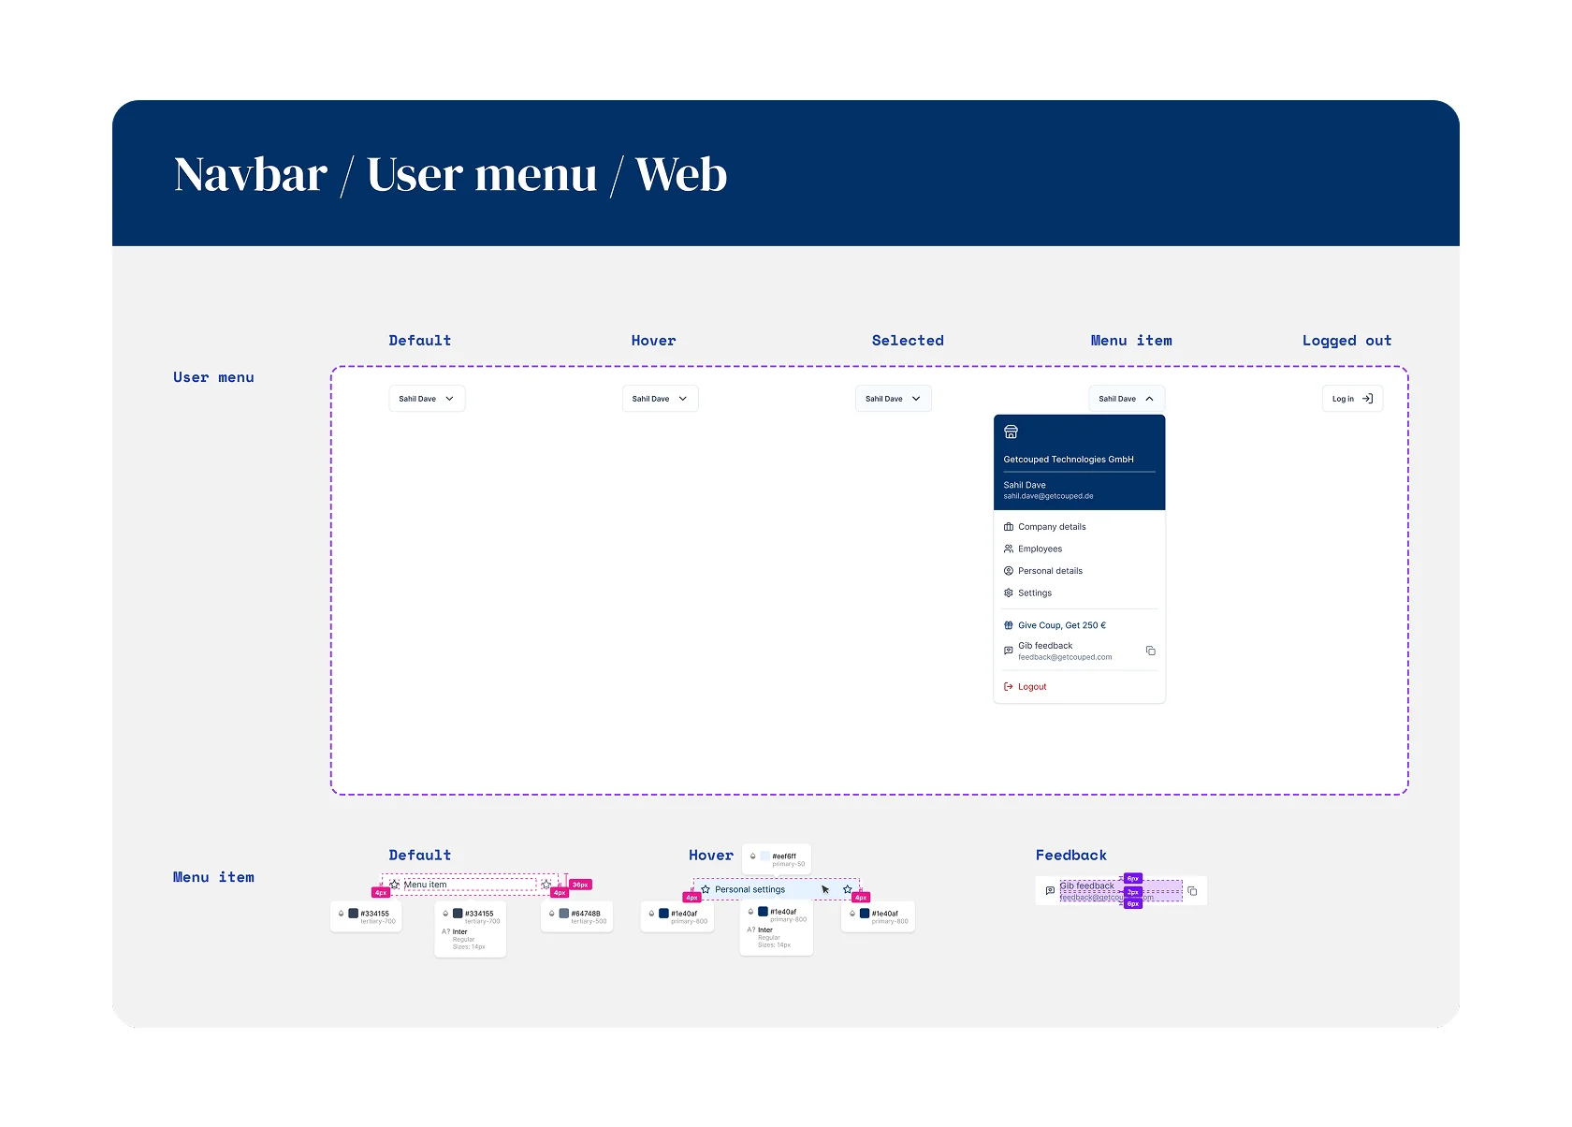Click Gib feedback label in the dropdown menu
The width and height of the screenshot is (1572, 1127).
(1045, 646)
